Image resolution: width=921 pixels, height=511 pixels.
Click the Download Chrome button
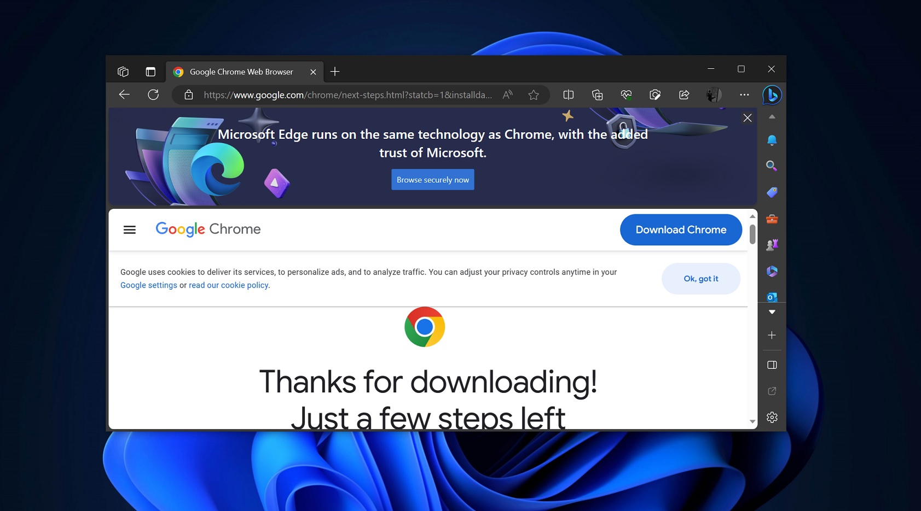680,230
